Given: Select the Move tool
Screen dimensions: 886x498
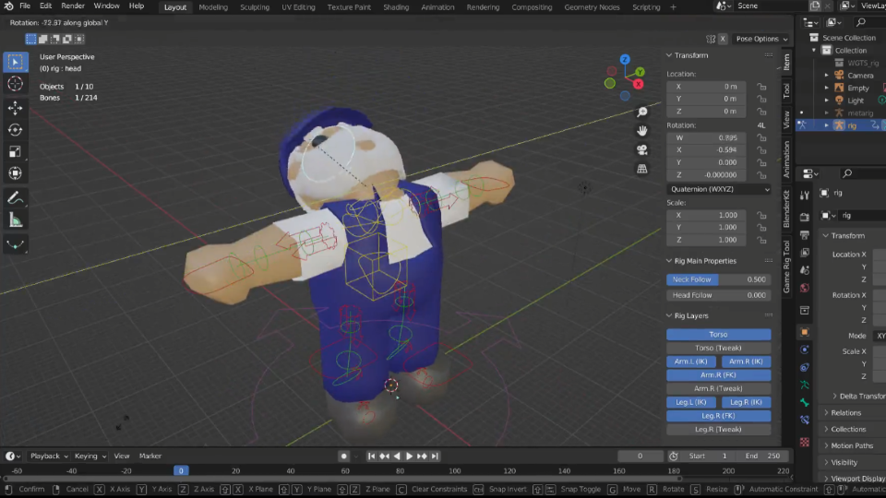Looking at the screenshot, I should click(16, 107).
